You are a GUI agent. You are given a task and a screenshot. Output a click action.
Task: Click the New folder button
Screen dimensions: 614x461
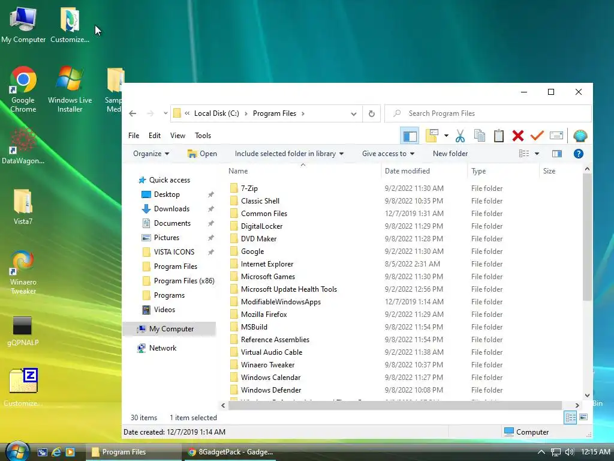(450, 154)
